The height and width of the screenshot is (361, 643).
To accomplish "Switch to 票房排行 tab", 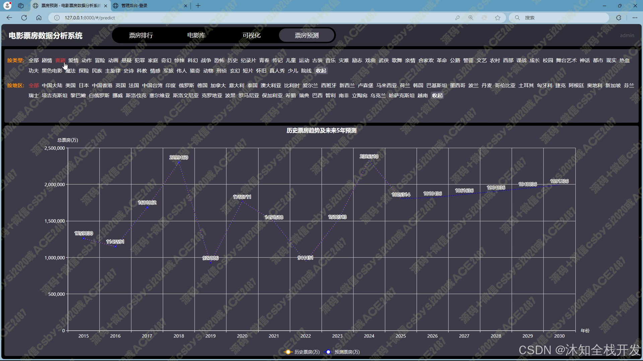I will pyautogui.click(x=141, y=35).
